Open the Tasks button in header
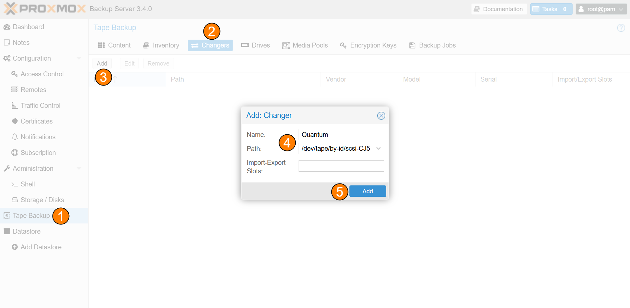 click(x=551, y=9)
